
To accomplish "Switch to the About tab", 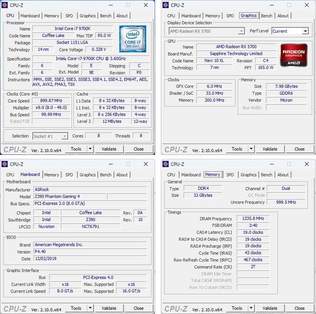I will (x=122, y=15).
